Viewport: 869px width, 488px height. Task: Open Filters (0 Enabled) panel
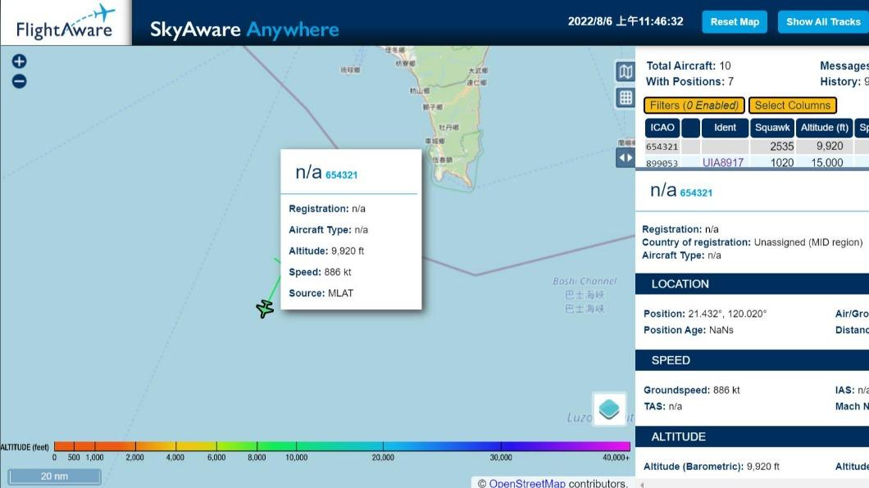pyautogui.click(x=694, y=105)
